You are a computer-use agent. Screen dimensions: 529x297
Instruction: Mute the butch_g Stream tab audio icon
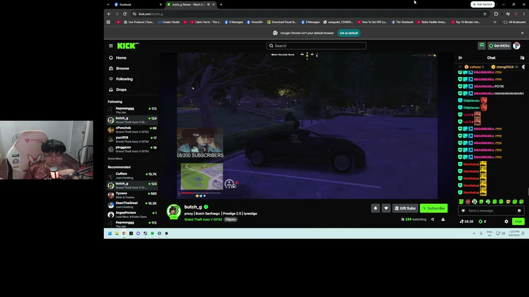coord(208,5)
